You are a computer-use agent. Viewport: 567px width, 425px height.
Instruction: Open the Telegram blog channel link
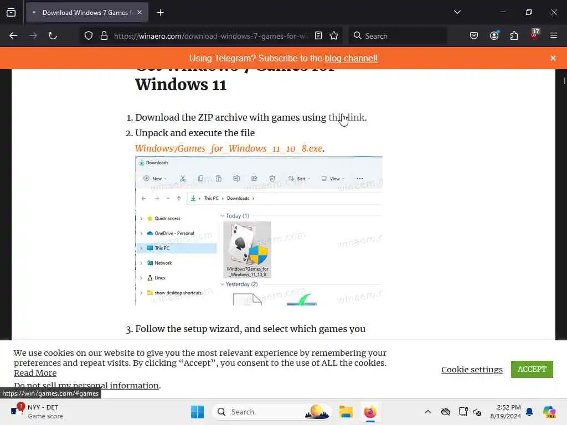[x=350, y=58]
